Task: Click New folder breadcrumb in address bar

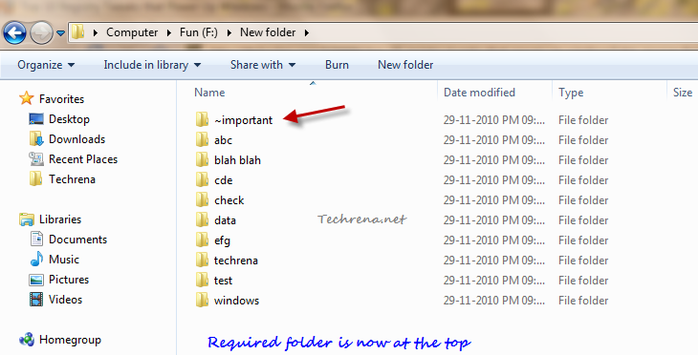Action: (268, 32)
